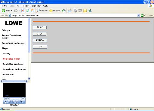This screenshot has height=111, width=154.
Task: Open the Atrás back history dropdown arrow
Action: (12, 10)
